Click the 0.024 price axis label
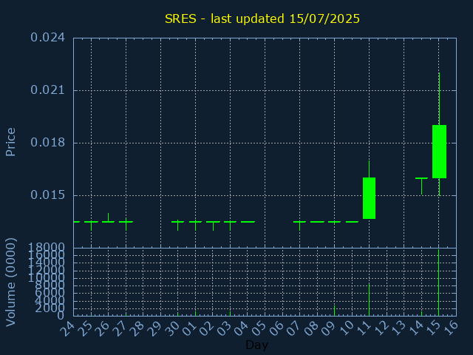 tap(47, 38)
